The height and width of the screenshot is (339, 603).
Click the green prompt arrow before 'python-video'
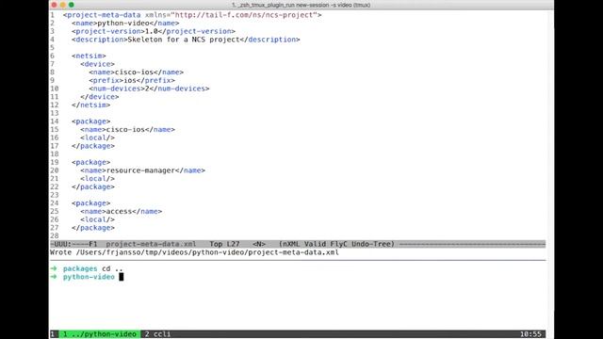click(54, 277)
